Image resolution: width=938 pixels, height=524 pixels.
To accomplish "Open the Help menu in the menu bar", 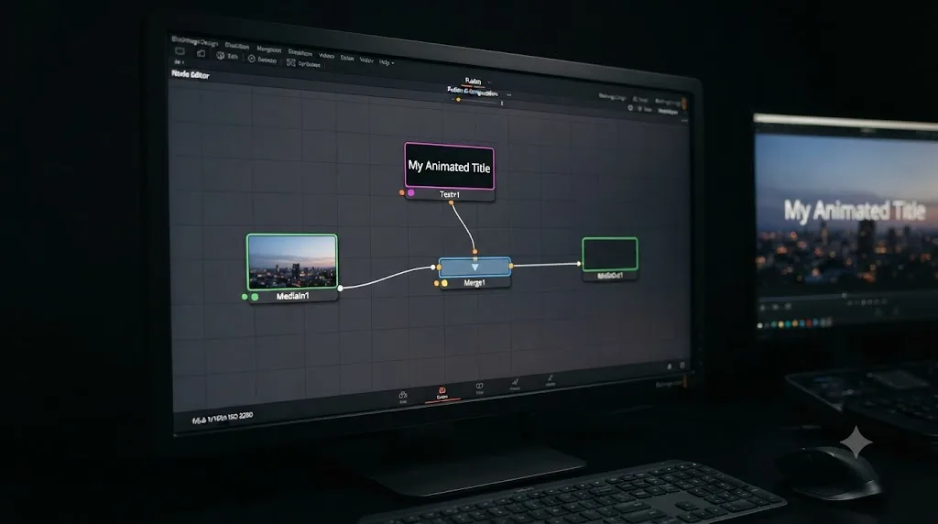I will tap(384, 62).
